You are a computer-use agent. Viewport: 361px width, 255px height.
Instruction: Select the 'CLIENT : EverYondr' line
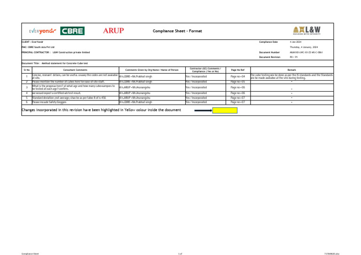(32, 42)
